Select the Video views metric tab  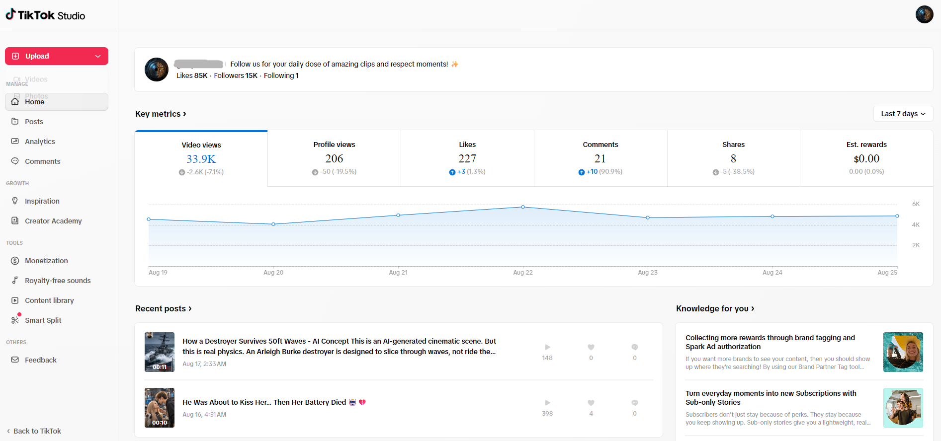[x=201, y=158]
